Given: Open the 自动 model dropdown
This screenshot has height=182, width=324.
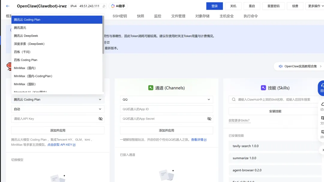Looking at the screenshot, I should [58, 109].
